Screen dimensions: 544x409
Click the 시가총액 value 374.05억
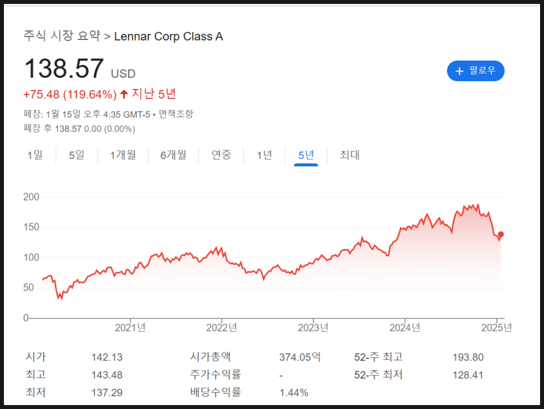300,357
